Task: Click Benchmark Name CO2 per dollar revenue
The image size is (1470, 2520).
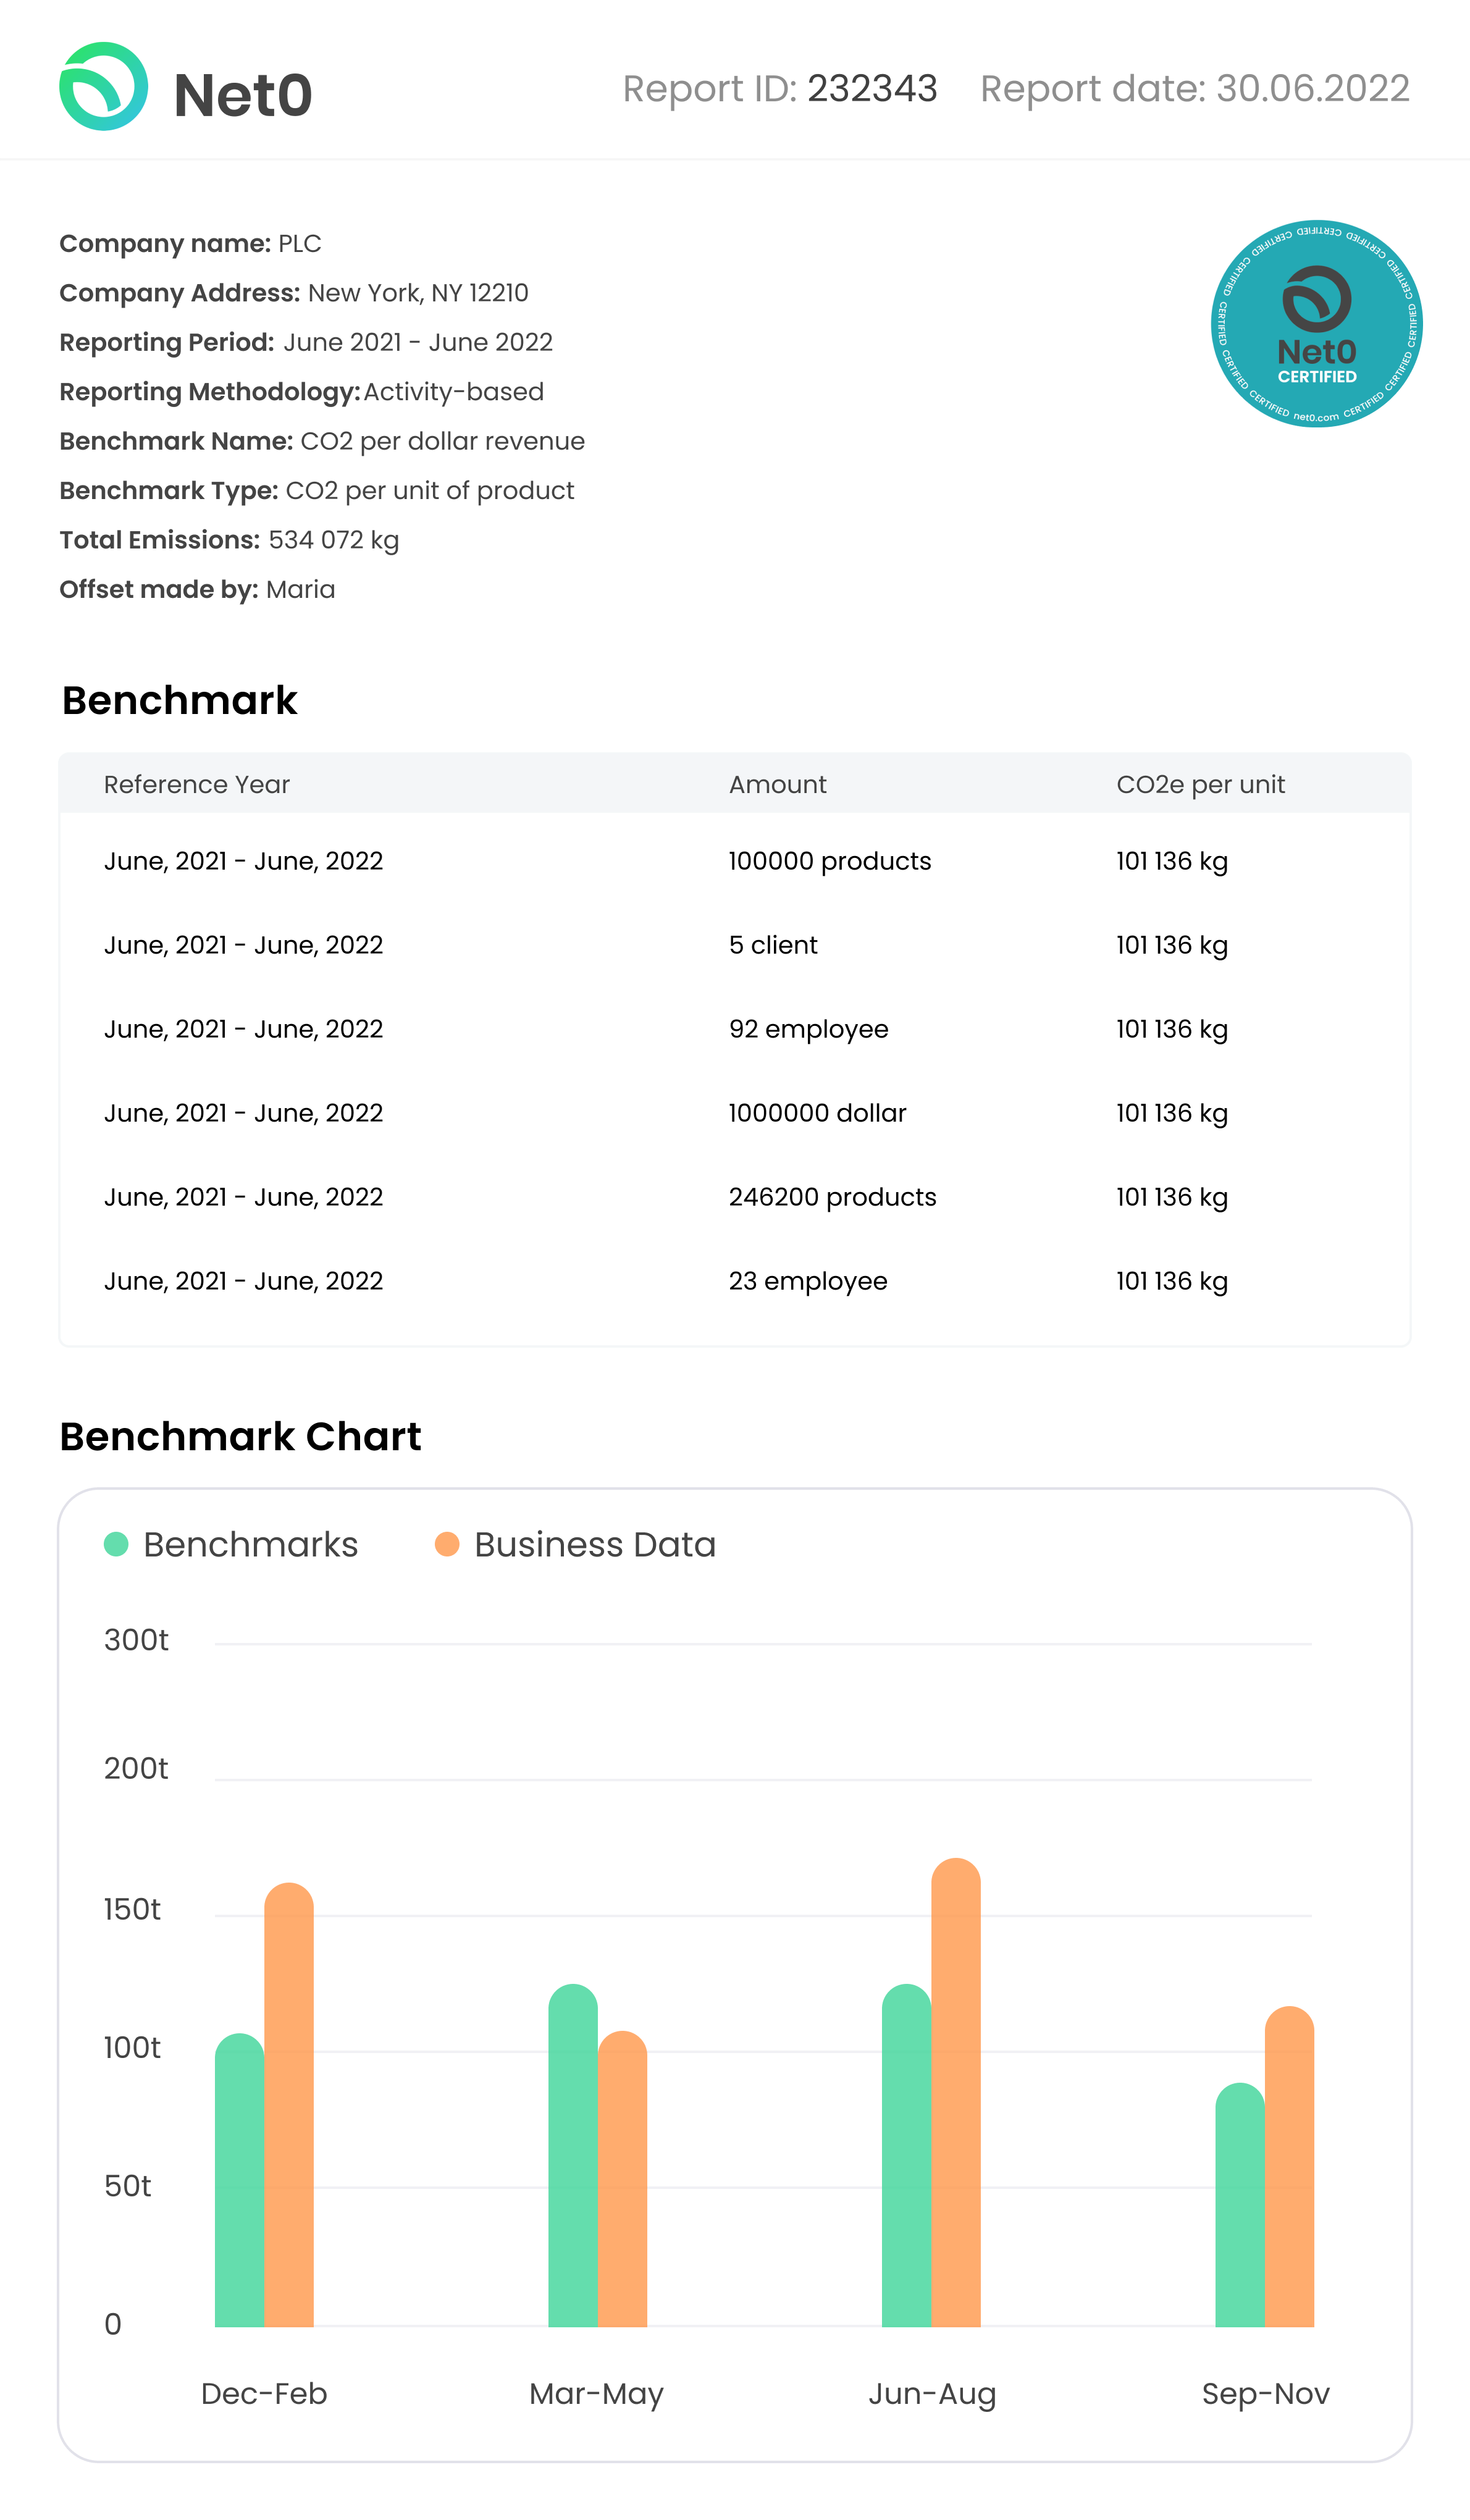Action: [x=322, y=441]
